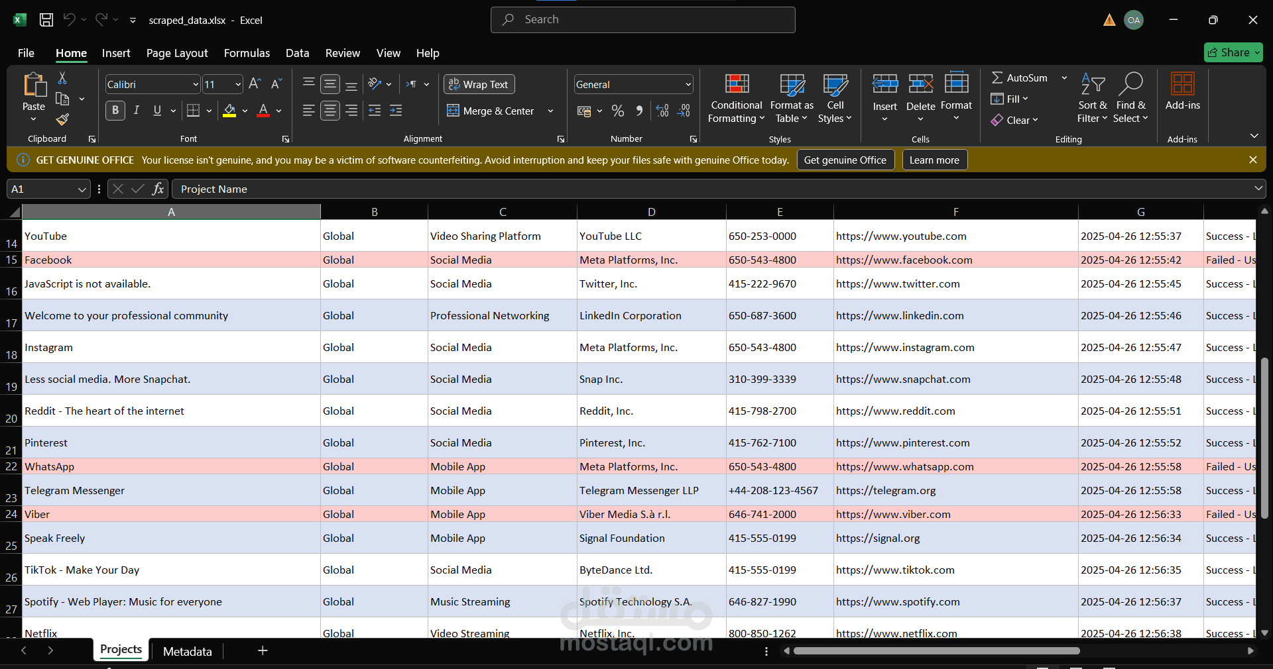
Task: Open the font size dropdown
Action: pos(238,85)
